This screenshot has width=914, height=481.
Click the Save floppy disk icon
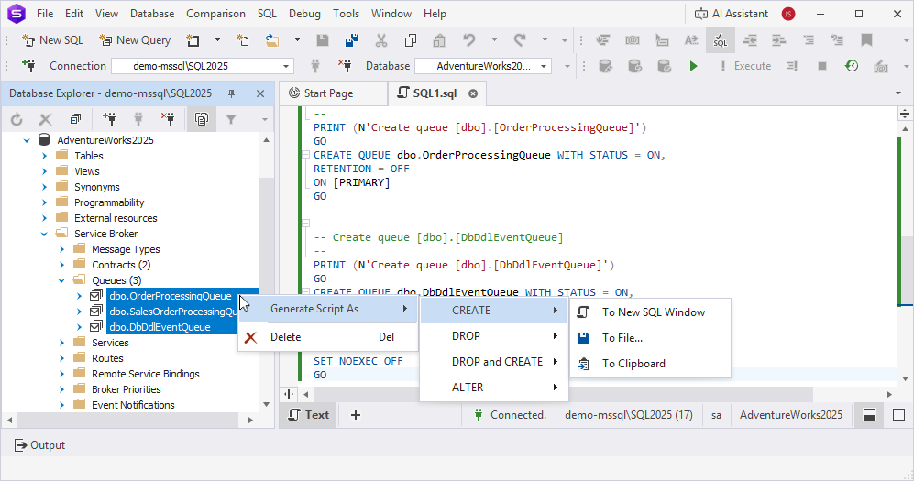pyautogui.click(x=323, y=40)
